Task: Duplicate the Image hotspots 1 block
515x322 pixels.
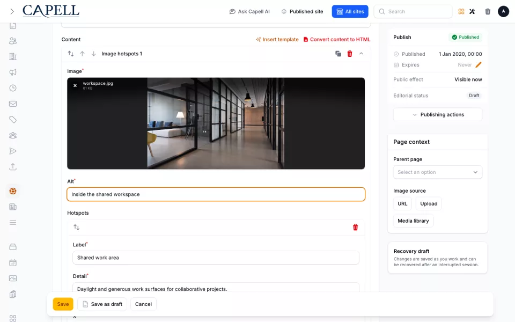Action: pyautogui.click(x=339, y=54)
